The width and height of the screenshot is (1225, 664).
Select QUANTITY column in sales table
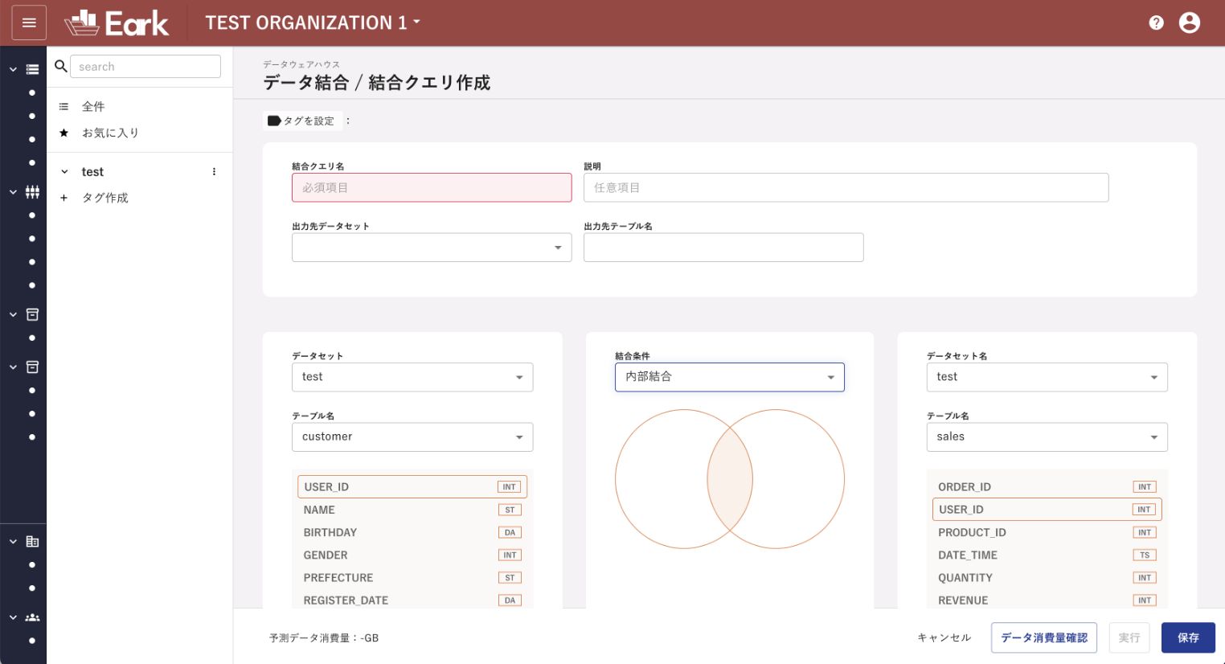coord(1047,577)
